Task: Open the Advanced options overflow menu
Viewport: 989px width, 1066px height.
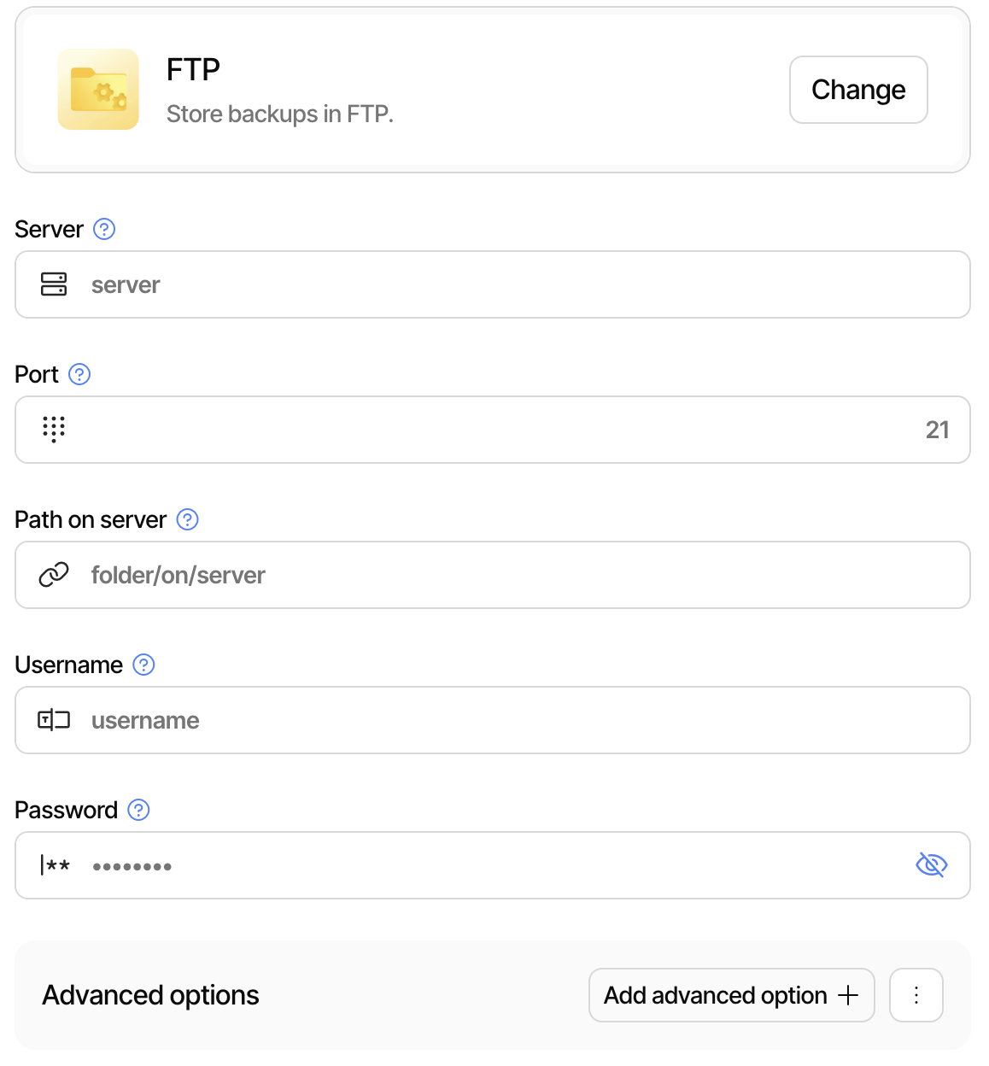Action: pyautogui.click(x=916, y=994)
